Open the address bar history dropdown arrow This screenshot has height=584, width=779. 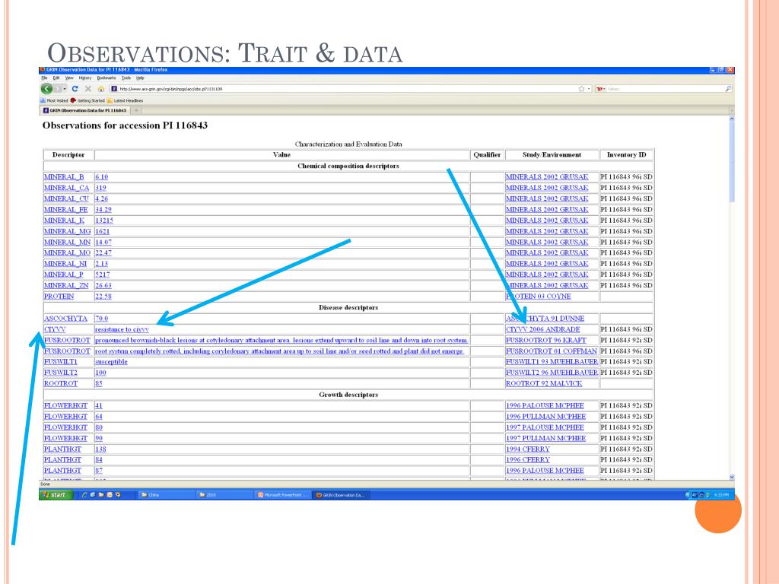pyautogui.click(x=589, y=89)
